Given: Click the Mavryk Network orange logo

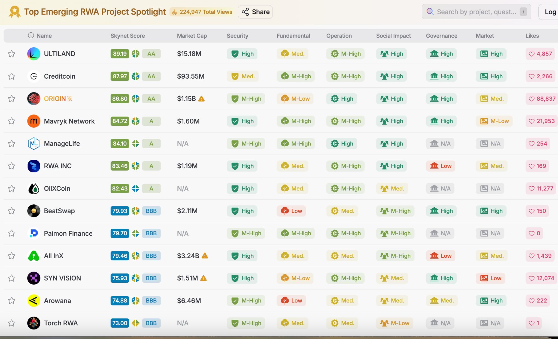Looking at the screenshot, I should (34, 121).
